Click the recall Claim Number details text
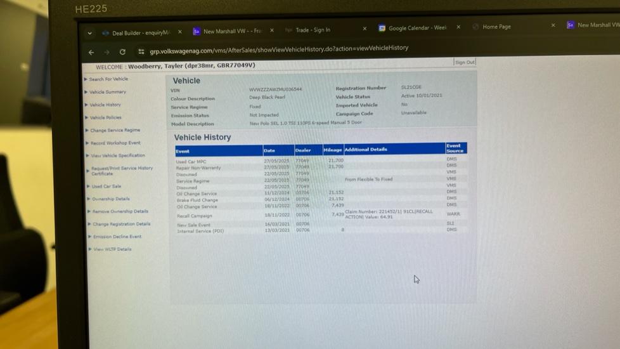620x349 pixels. coord(389,214)
